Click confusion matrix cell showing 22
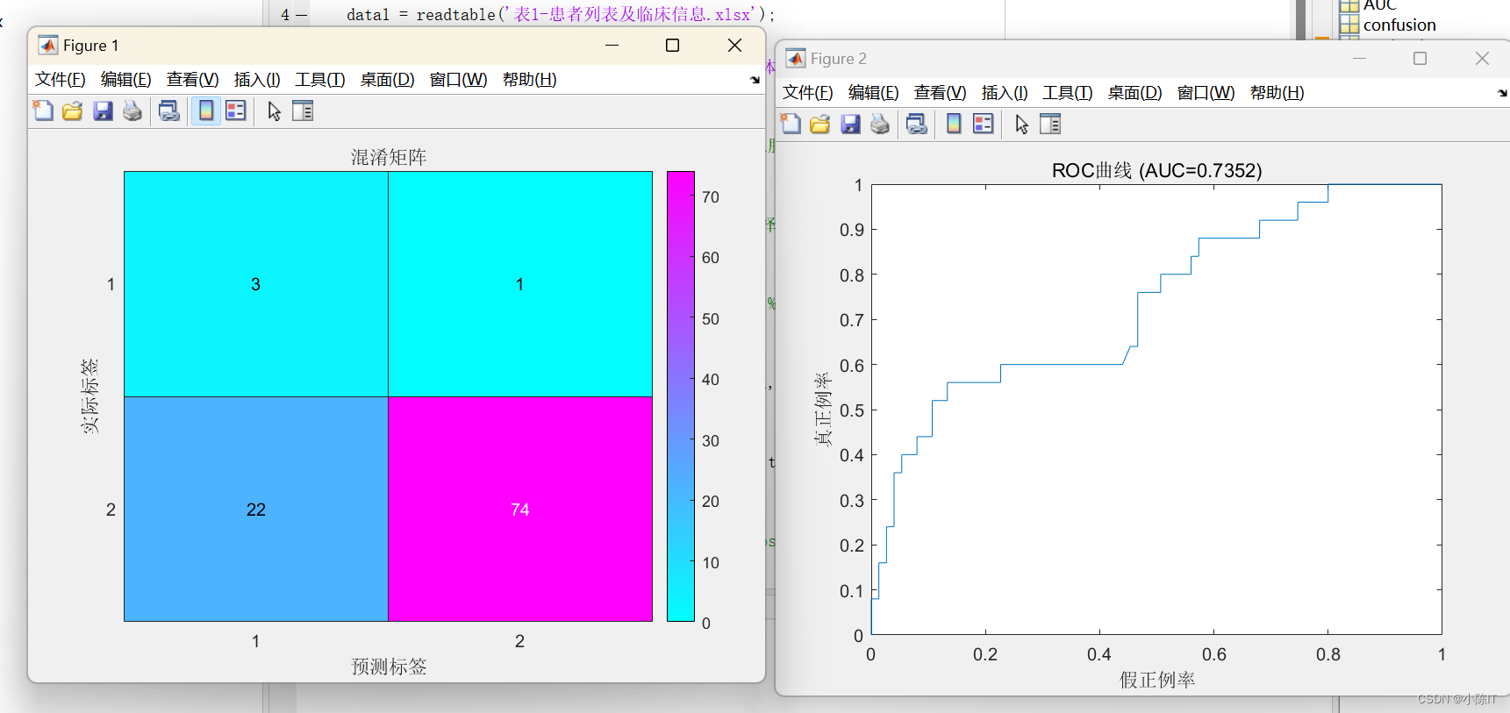 256,510
